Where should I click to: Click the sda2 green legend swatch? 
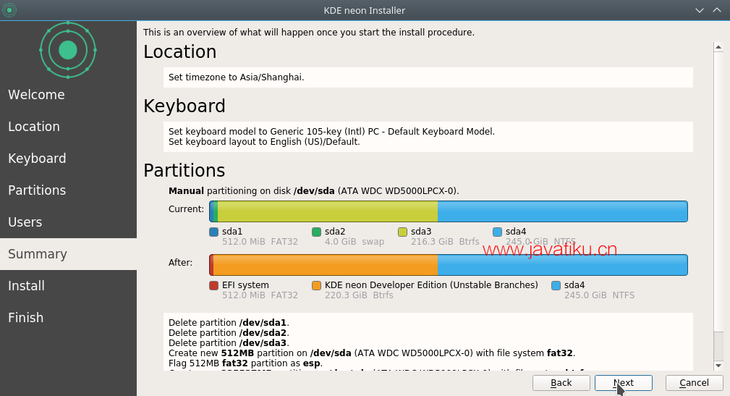click(x=317, y=232)
